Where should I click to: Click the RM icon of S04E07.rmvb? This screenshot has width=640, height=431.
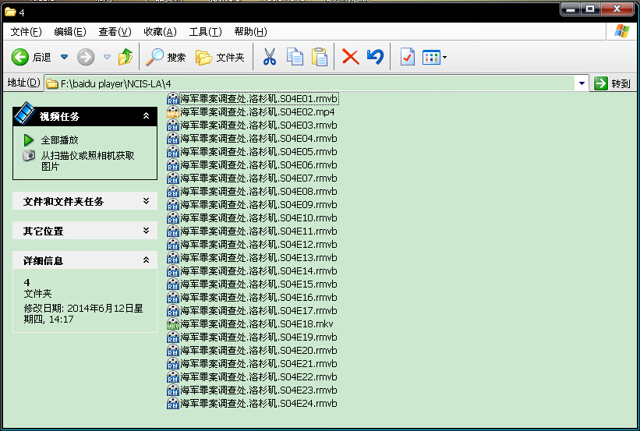point(173,178)
